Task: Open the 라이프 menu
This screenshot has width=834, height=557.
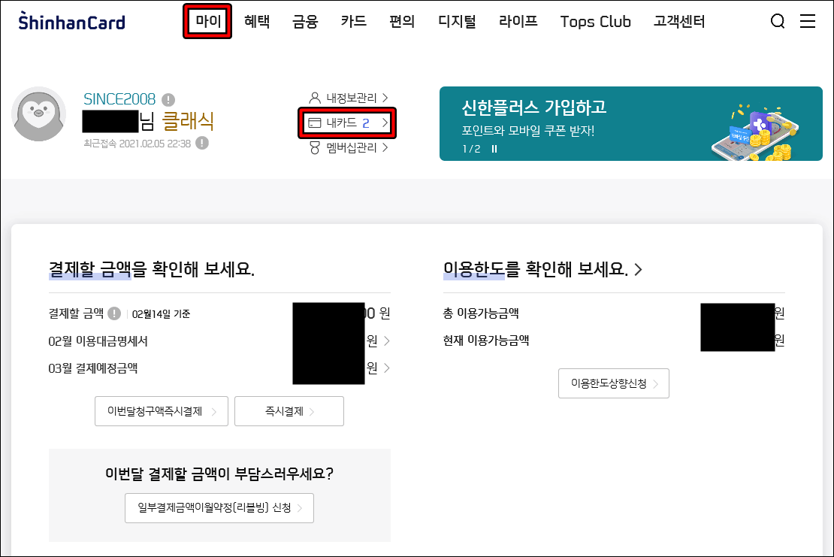Action: [x=518, y=21]
